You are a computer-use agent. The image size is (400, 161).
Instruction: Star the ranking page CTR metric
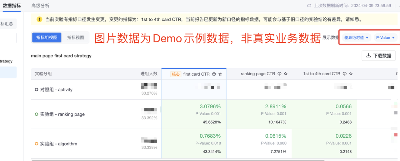[286, 74]
